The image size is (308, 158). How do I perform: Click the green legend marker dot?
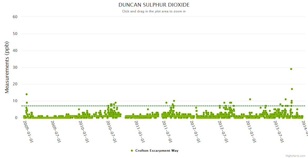coord(132,151)
